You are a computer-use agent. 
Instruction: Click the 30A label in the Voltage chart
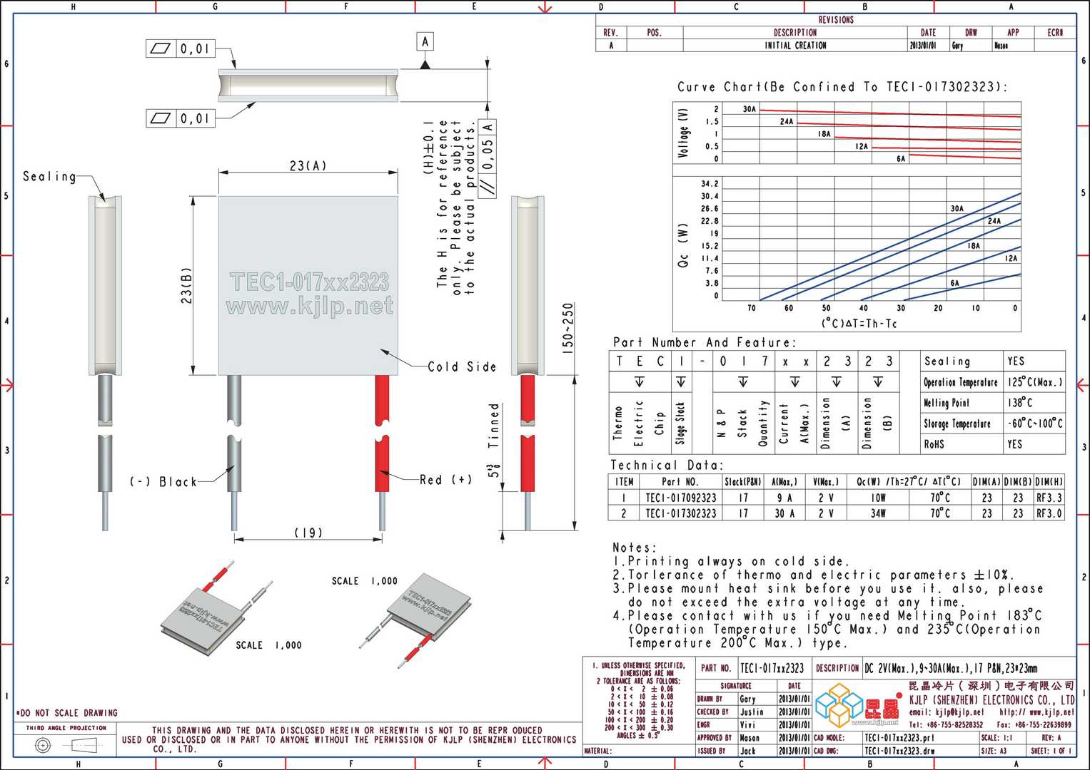pos(749,109)
